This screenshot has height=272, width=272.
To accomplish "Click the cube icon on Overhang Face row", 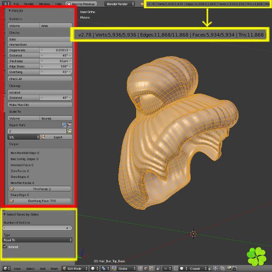I will 12,201.
